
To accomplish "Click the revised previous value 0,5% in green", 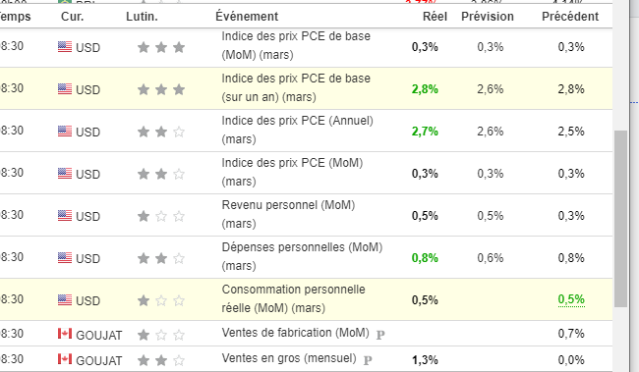I will (571, 299).
